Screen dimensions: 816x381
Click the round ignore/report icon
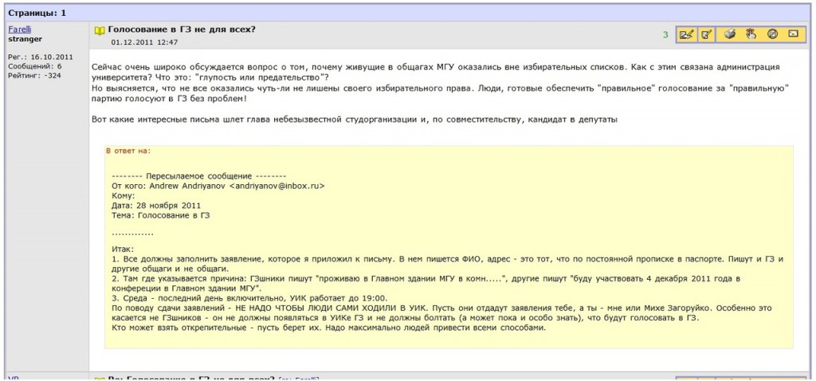point(773,35)
